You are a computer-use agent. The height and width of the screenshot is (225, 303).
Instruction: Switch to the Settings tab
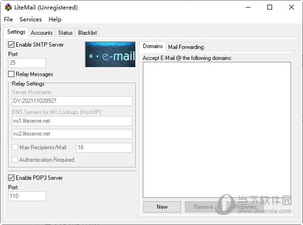point(16,32)
